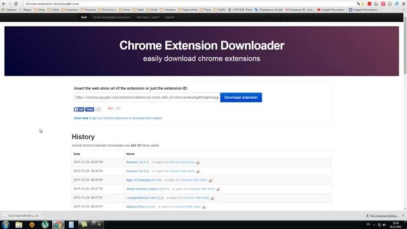Click the Download extension button
Image resolution: width=407 pixels, height=229 pixels.
[241, 97]
